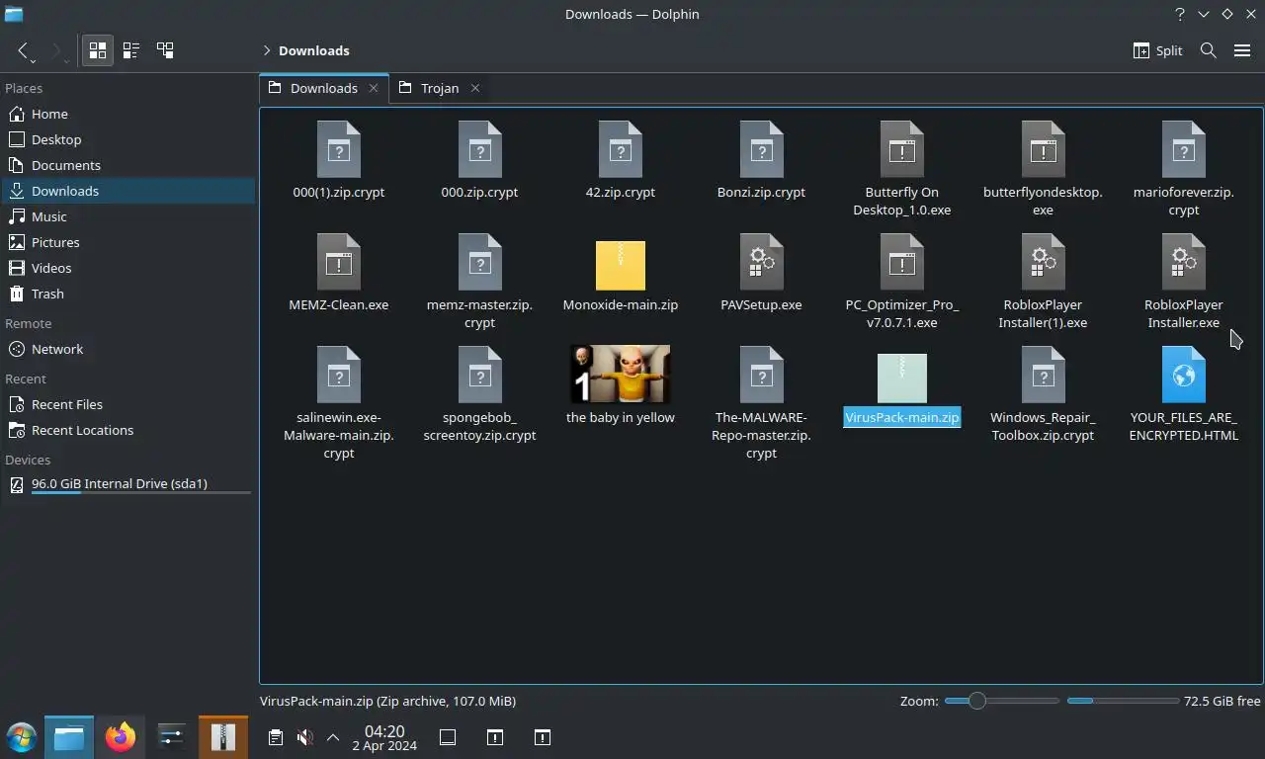Screen dimensions: 1265x759
Task: Go back to previous folder
Action: tap(23, 50)
